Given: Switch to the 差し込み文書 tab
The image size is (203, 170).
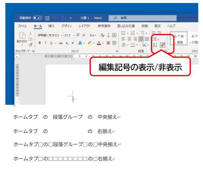Looking at the screenshot, I should 126,26.
